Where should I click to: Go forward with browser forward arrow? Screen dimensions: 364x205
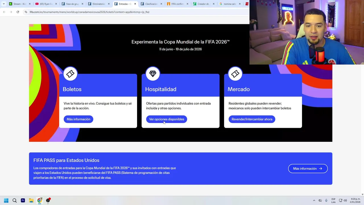[11, 12]
